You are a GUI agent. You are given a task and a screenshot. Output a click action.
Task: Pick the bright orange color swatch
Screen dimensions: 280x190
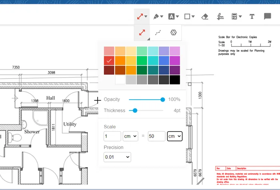click(x=120, y=60)
